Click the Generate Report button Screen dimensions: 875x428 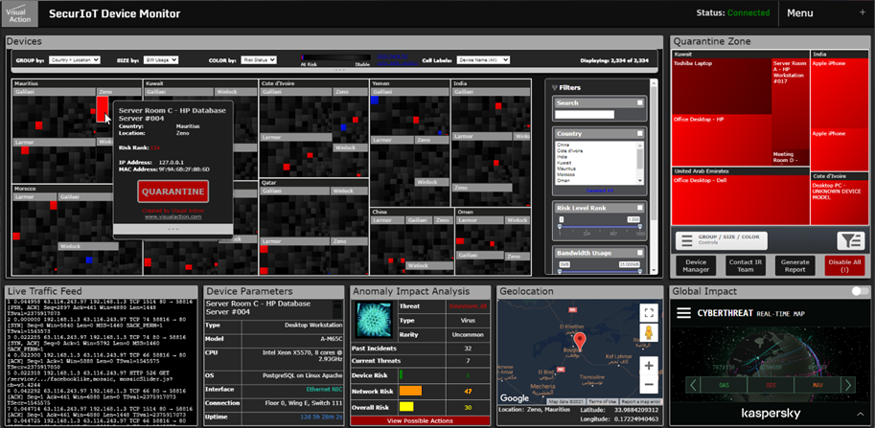click(794, 264)
